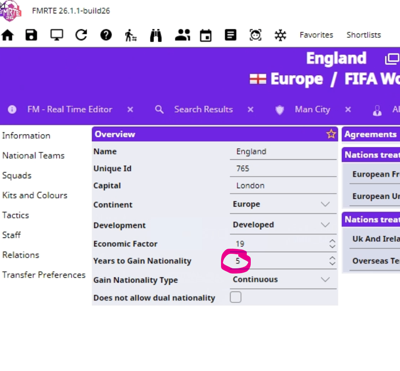Switch to the Man City tab
The height and width of the screenshot is (371, 400).
coord(312,109)
